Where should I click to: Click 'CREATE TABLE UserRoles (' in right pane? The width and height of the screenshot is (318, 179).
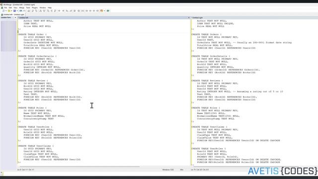click(x=209, y=149)
